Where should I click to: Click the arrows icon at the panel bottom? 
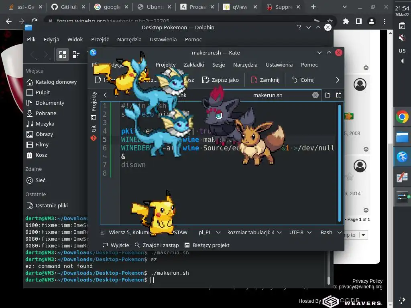(402, 300)
